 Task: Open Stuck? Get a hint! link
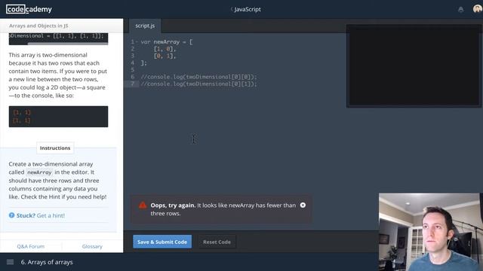click(x=40, y=215)
